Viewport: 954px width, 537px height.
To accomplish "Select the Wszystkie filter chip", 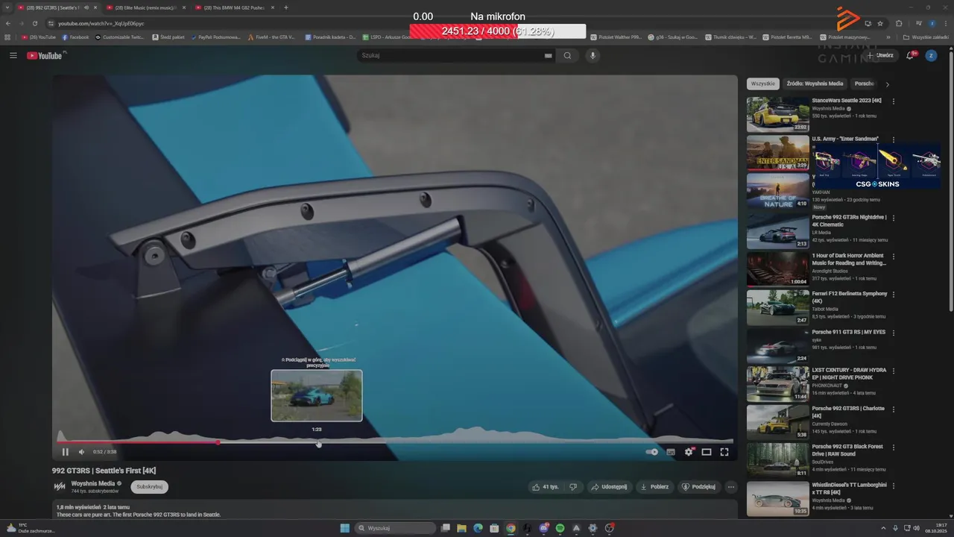I will 763,84.
